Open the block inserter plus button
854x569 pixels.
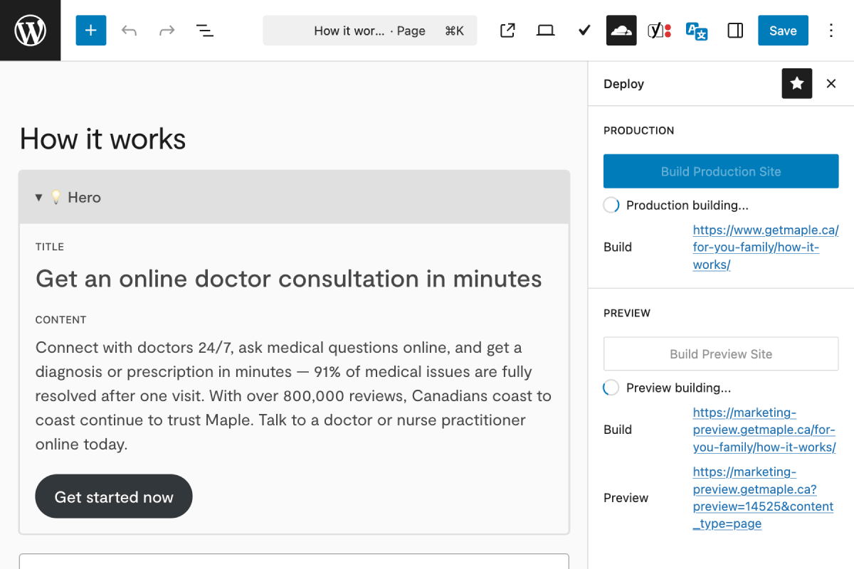(x=91, y=31)
